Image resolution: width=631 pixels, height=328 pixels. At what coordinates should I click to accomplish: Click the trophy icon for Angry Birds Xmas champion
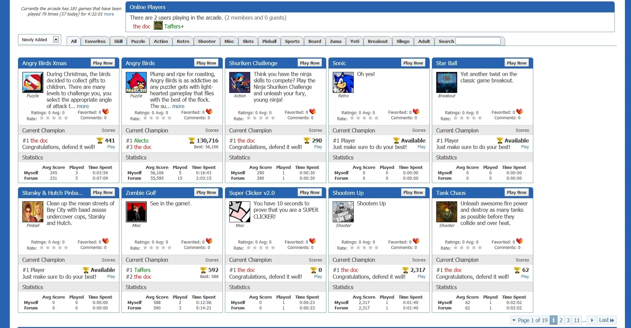100,141
